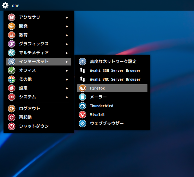Select the マルチメディア label
Viewport: 194px width, 177px height.
pyautogui.click(x=34, y=53)
